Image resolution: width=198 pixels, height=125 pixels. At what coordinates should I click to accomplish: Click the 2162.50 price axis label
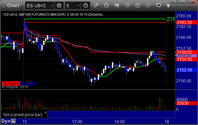click(x=184, y=27)
